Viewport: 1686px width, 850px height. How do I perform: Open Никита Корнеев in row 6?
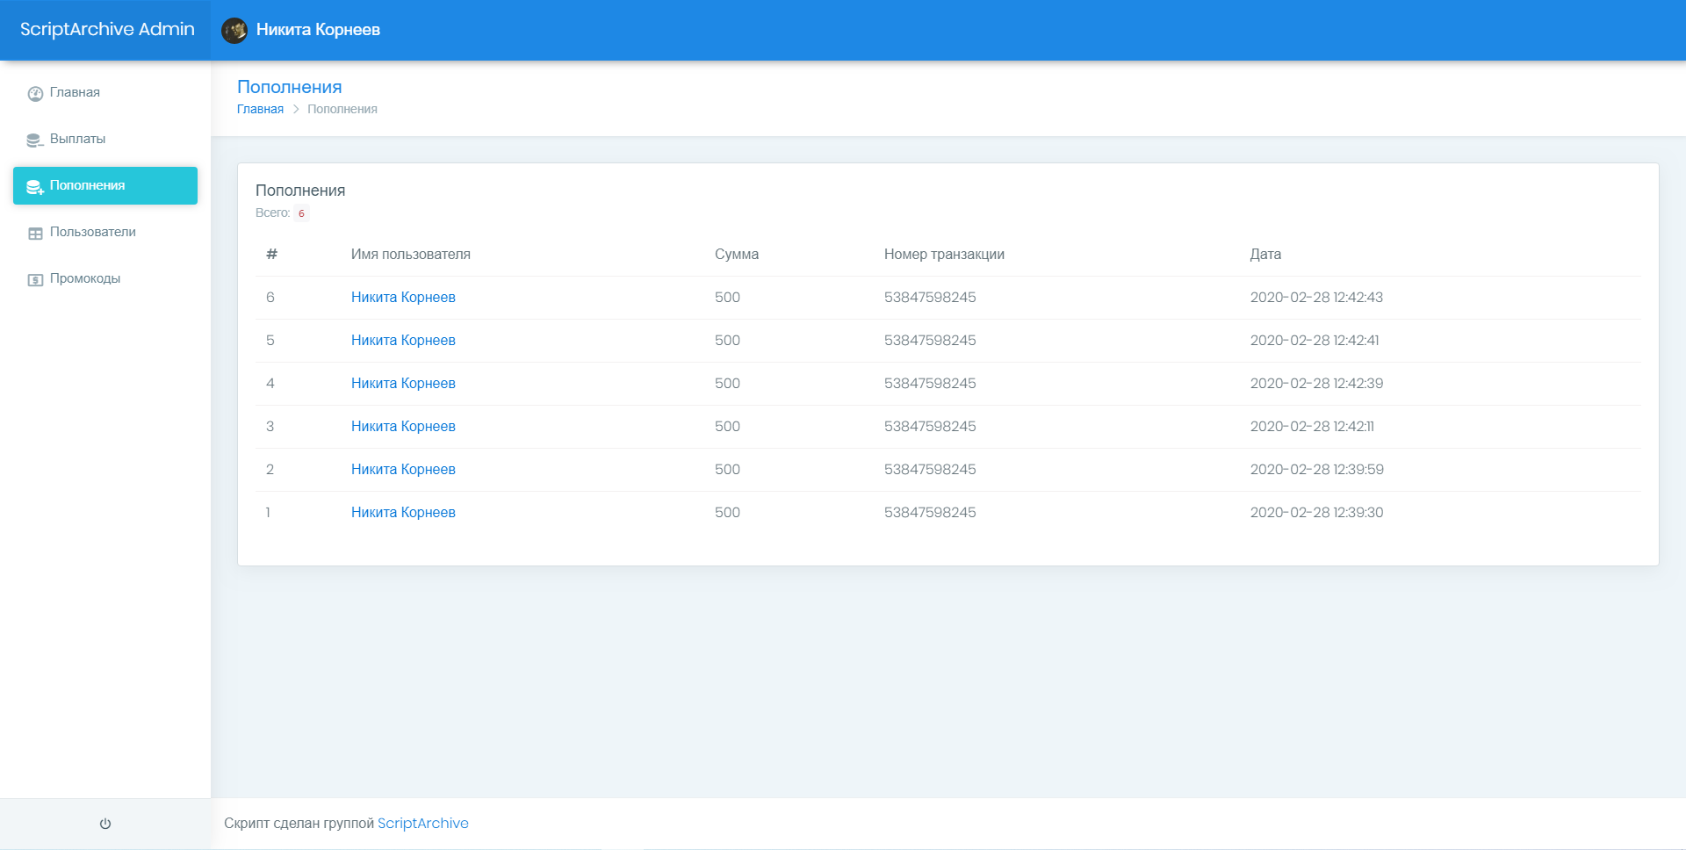click(403, 298)
